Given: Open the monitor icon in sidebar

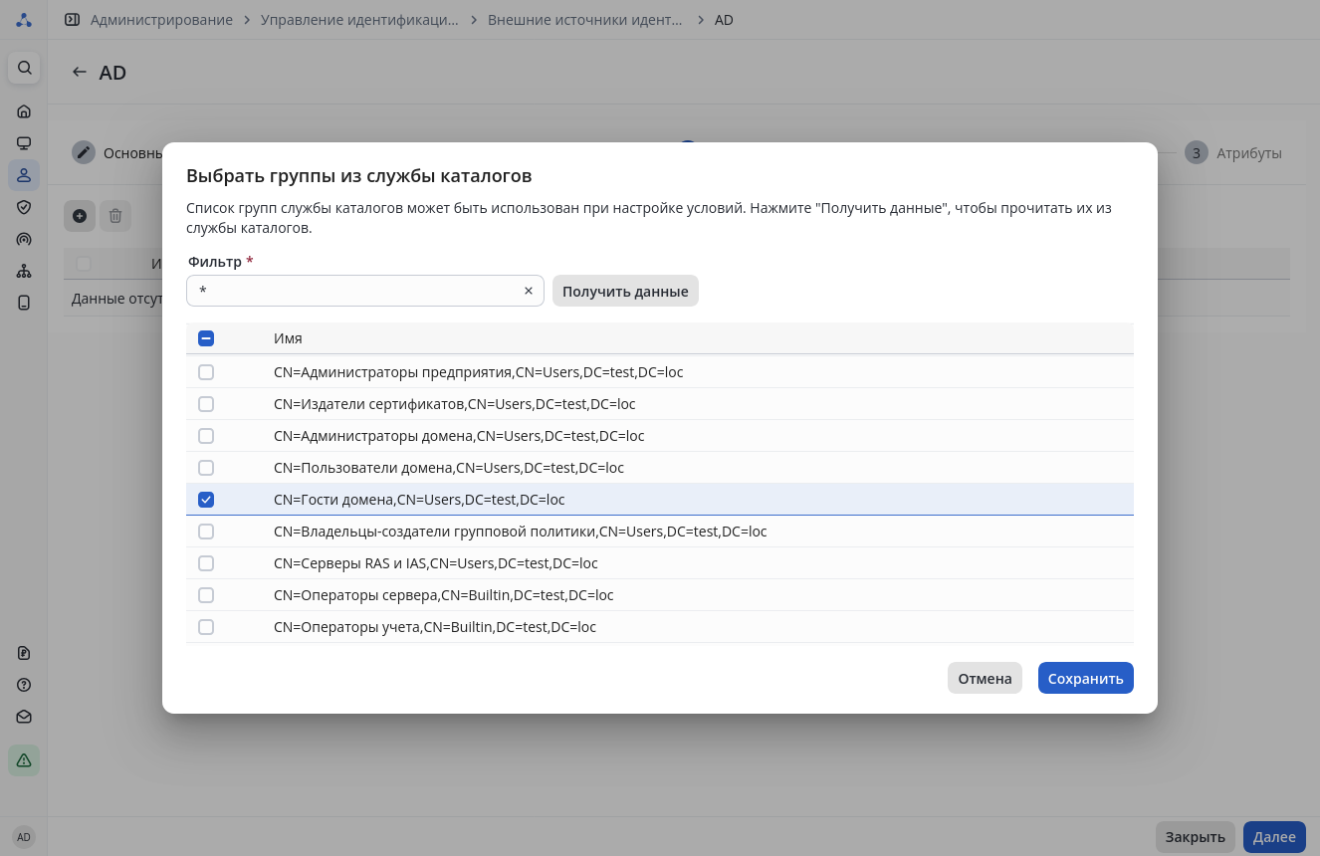Looking at the screenshot, I should pos(24,143).
